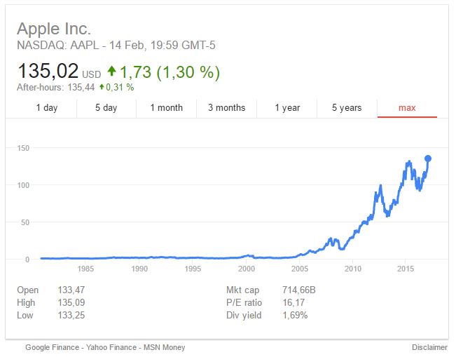Switch to the 5 day tab

tap(106, 107)
